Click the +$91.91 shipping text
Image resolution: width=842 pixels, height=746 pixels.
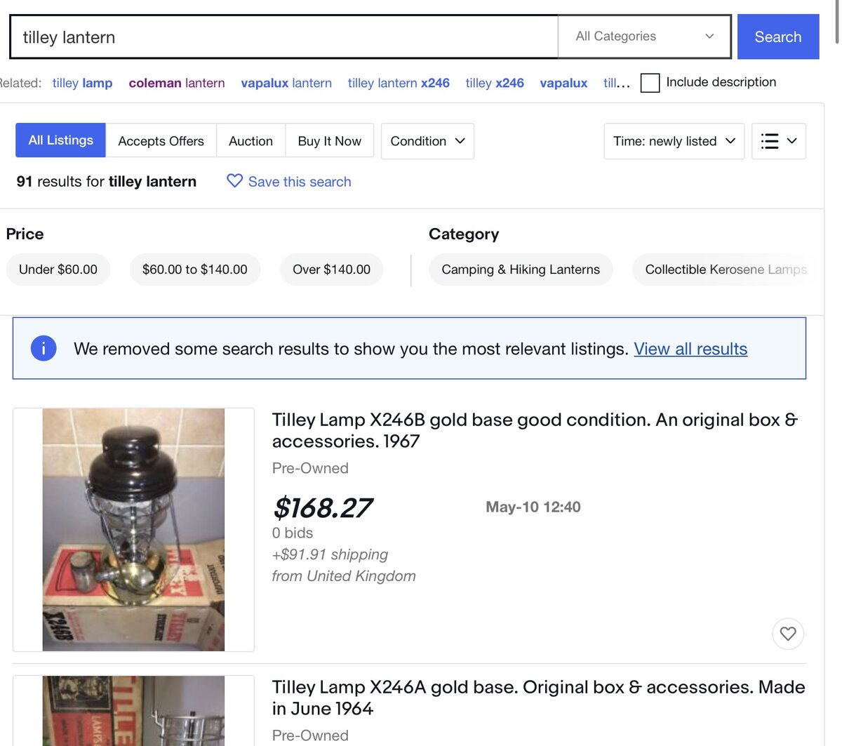pos(330,554)
